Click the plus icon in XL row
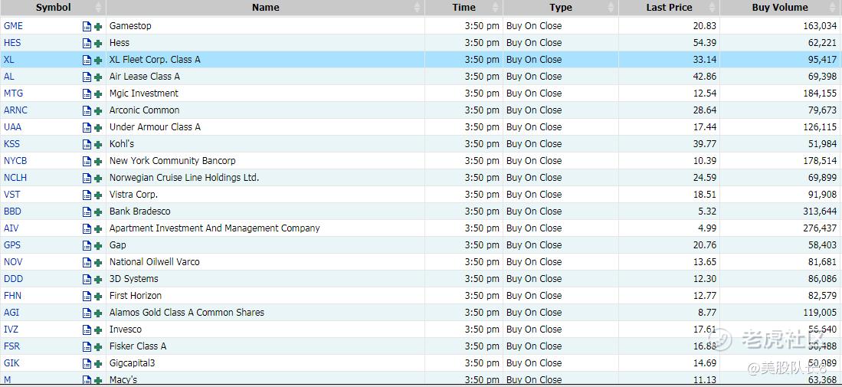842x387 pixels. [x=98, y=60]
